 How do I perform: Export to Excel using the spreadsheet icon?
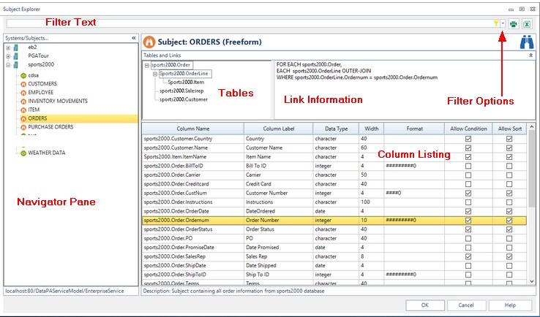[x=527, y=24]
